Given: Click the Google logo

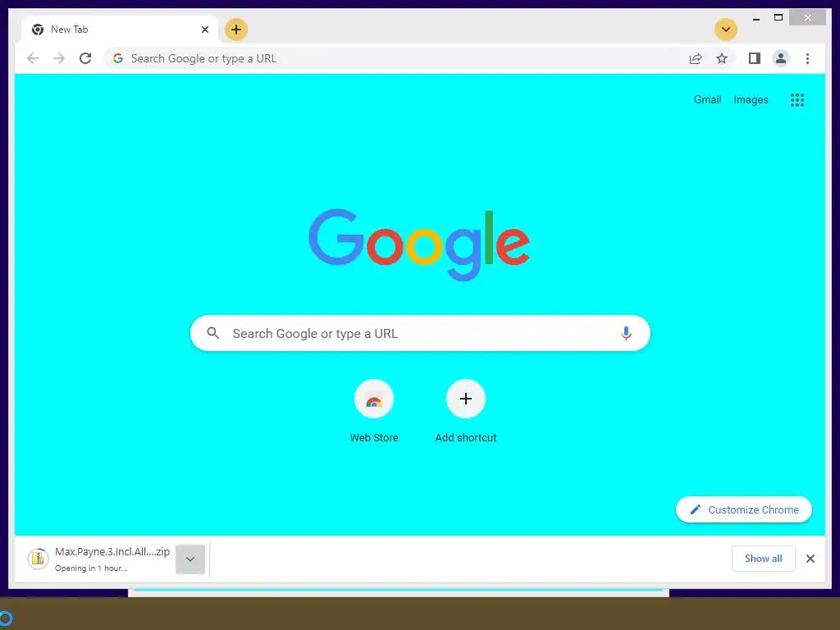Looking at the screenshot, I should (x=419, y=244).
